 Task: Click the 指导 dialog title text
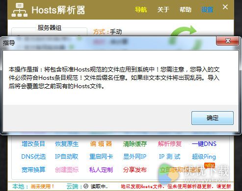(9, 43)
